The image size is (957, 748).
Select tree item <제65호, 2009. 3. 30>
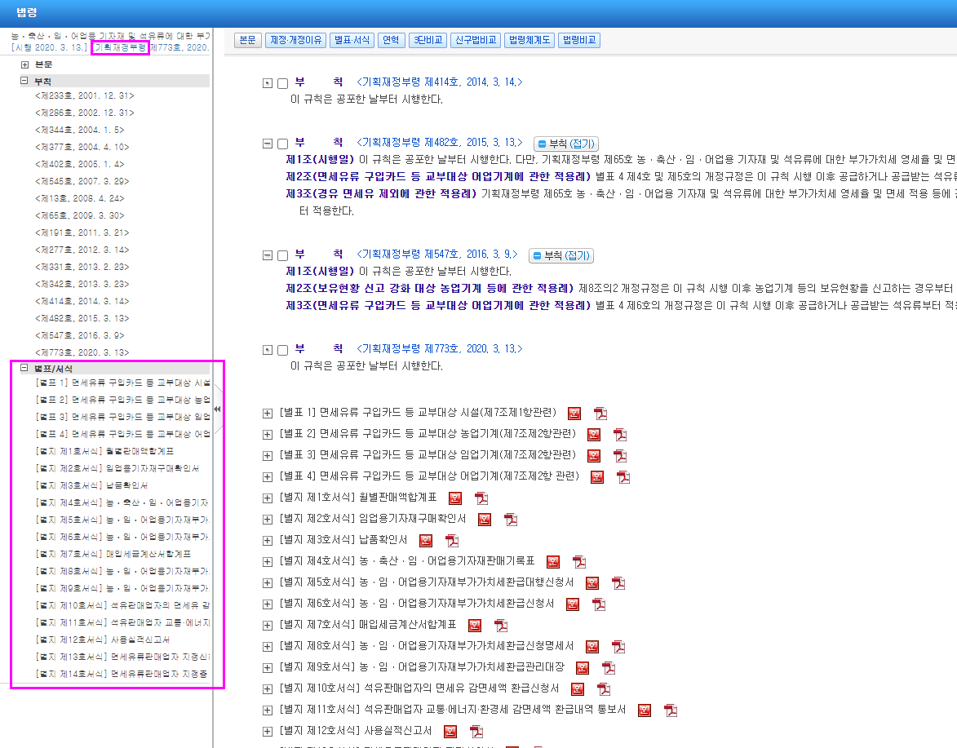(79, 215)
